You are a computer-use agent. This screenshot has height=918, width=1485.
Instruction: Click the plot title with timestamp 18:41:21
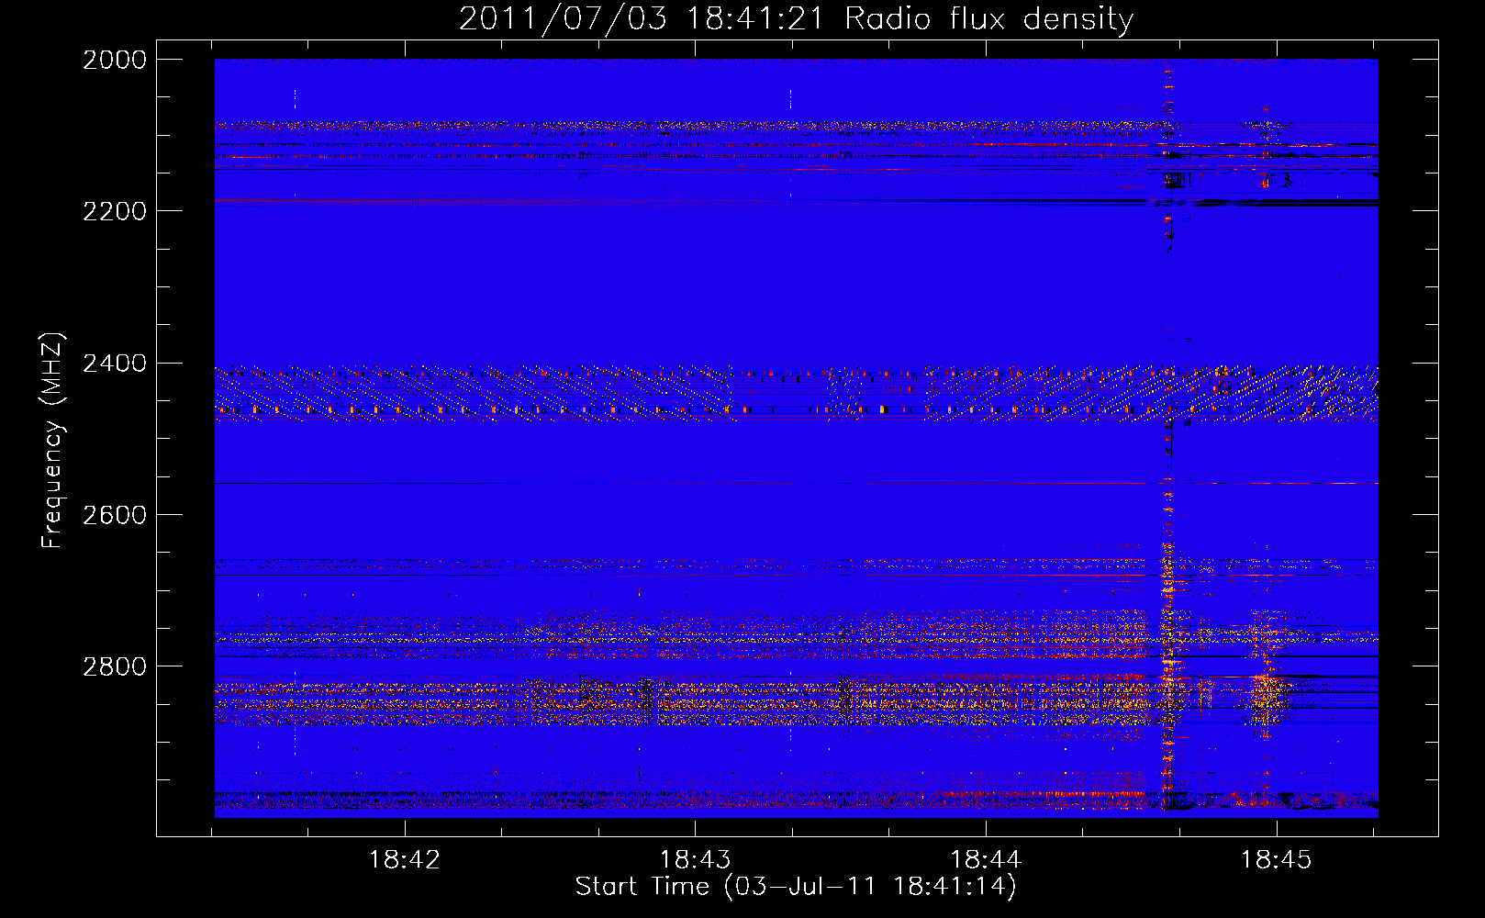tap(796, 19)
